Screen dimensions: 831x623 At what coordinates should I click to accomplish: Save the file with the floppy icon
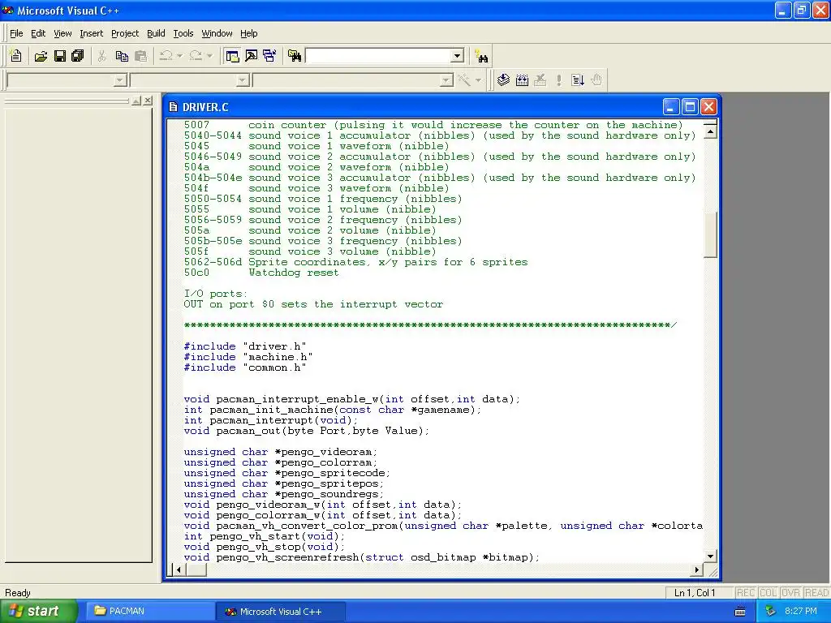[x=59, y=56]
